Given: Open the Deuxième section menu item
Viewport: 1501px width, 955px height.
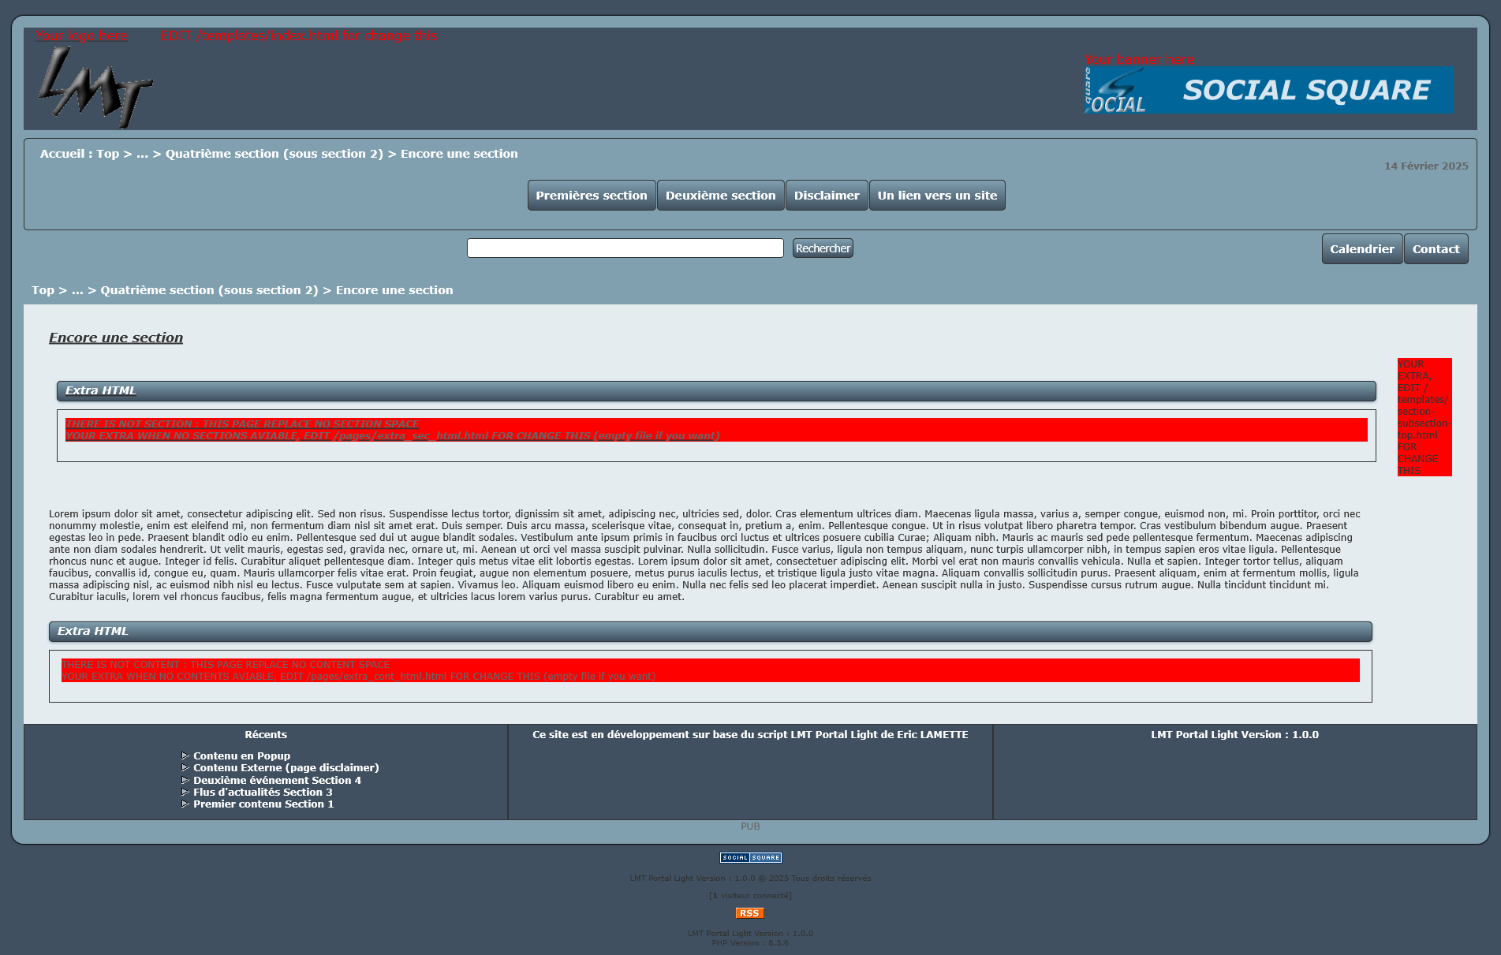Looking at the screenshot, I should pos(720,196).
